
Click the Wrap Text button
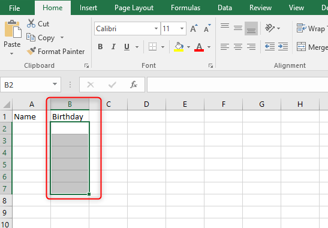[x=312, y=28]
